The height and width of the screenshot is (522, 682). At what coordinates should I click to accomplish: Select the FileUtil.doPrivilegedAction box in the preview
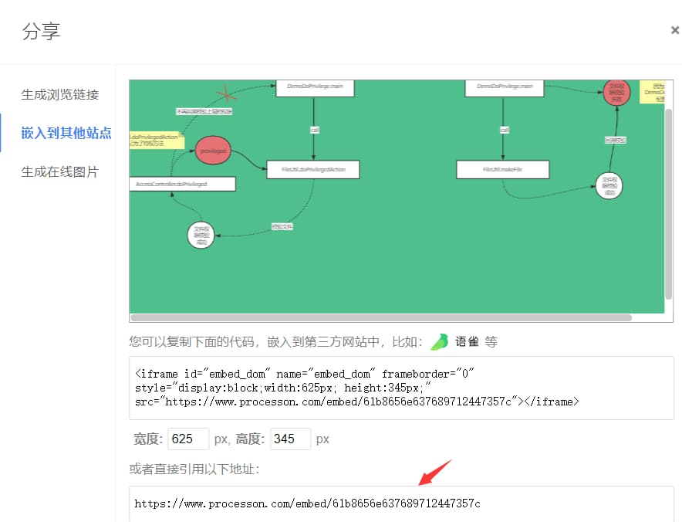(x=312, y=169)
